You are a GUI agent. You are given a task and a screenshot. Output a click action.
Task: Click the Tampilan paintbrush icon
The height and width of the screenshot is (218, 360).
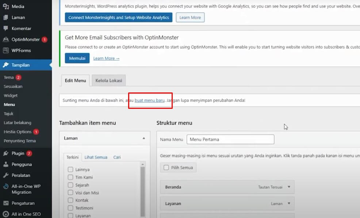(x=6, y=65)
